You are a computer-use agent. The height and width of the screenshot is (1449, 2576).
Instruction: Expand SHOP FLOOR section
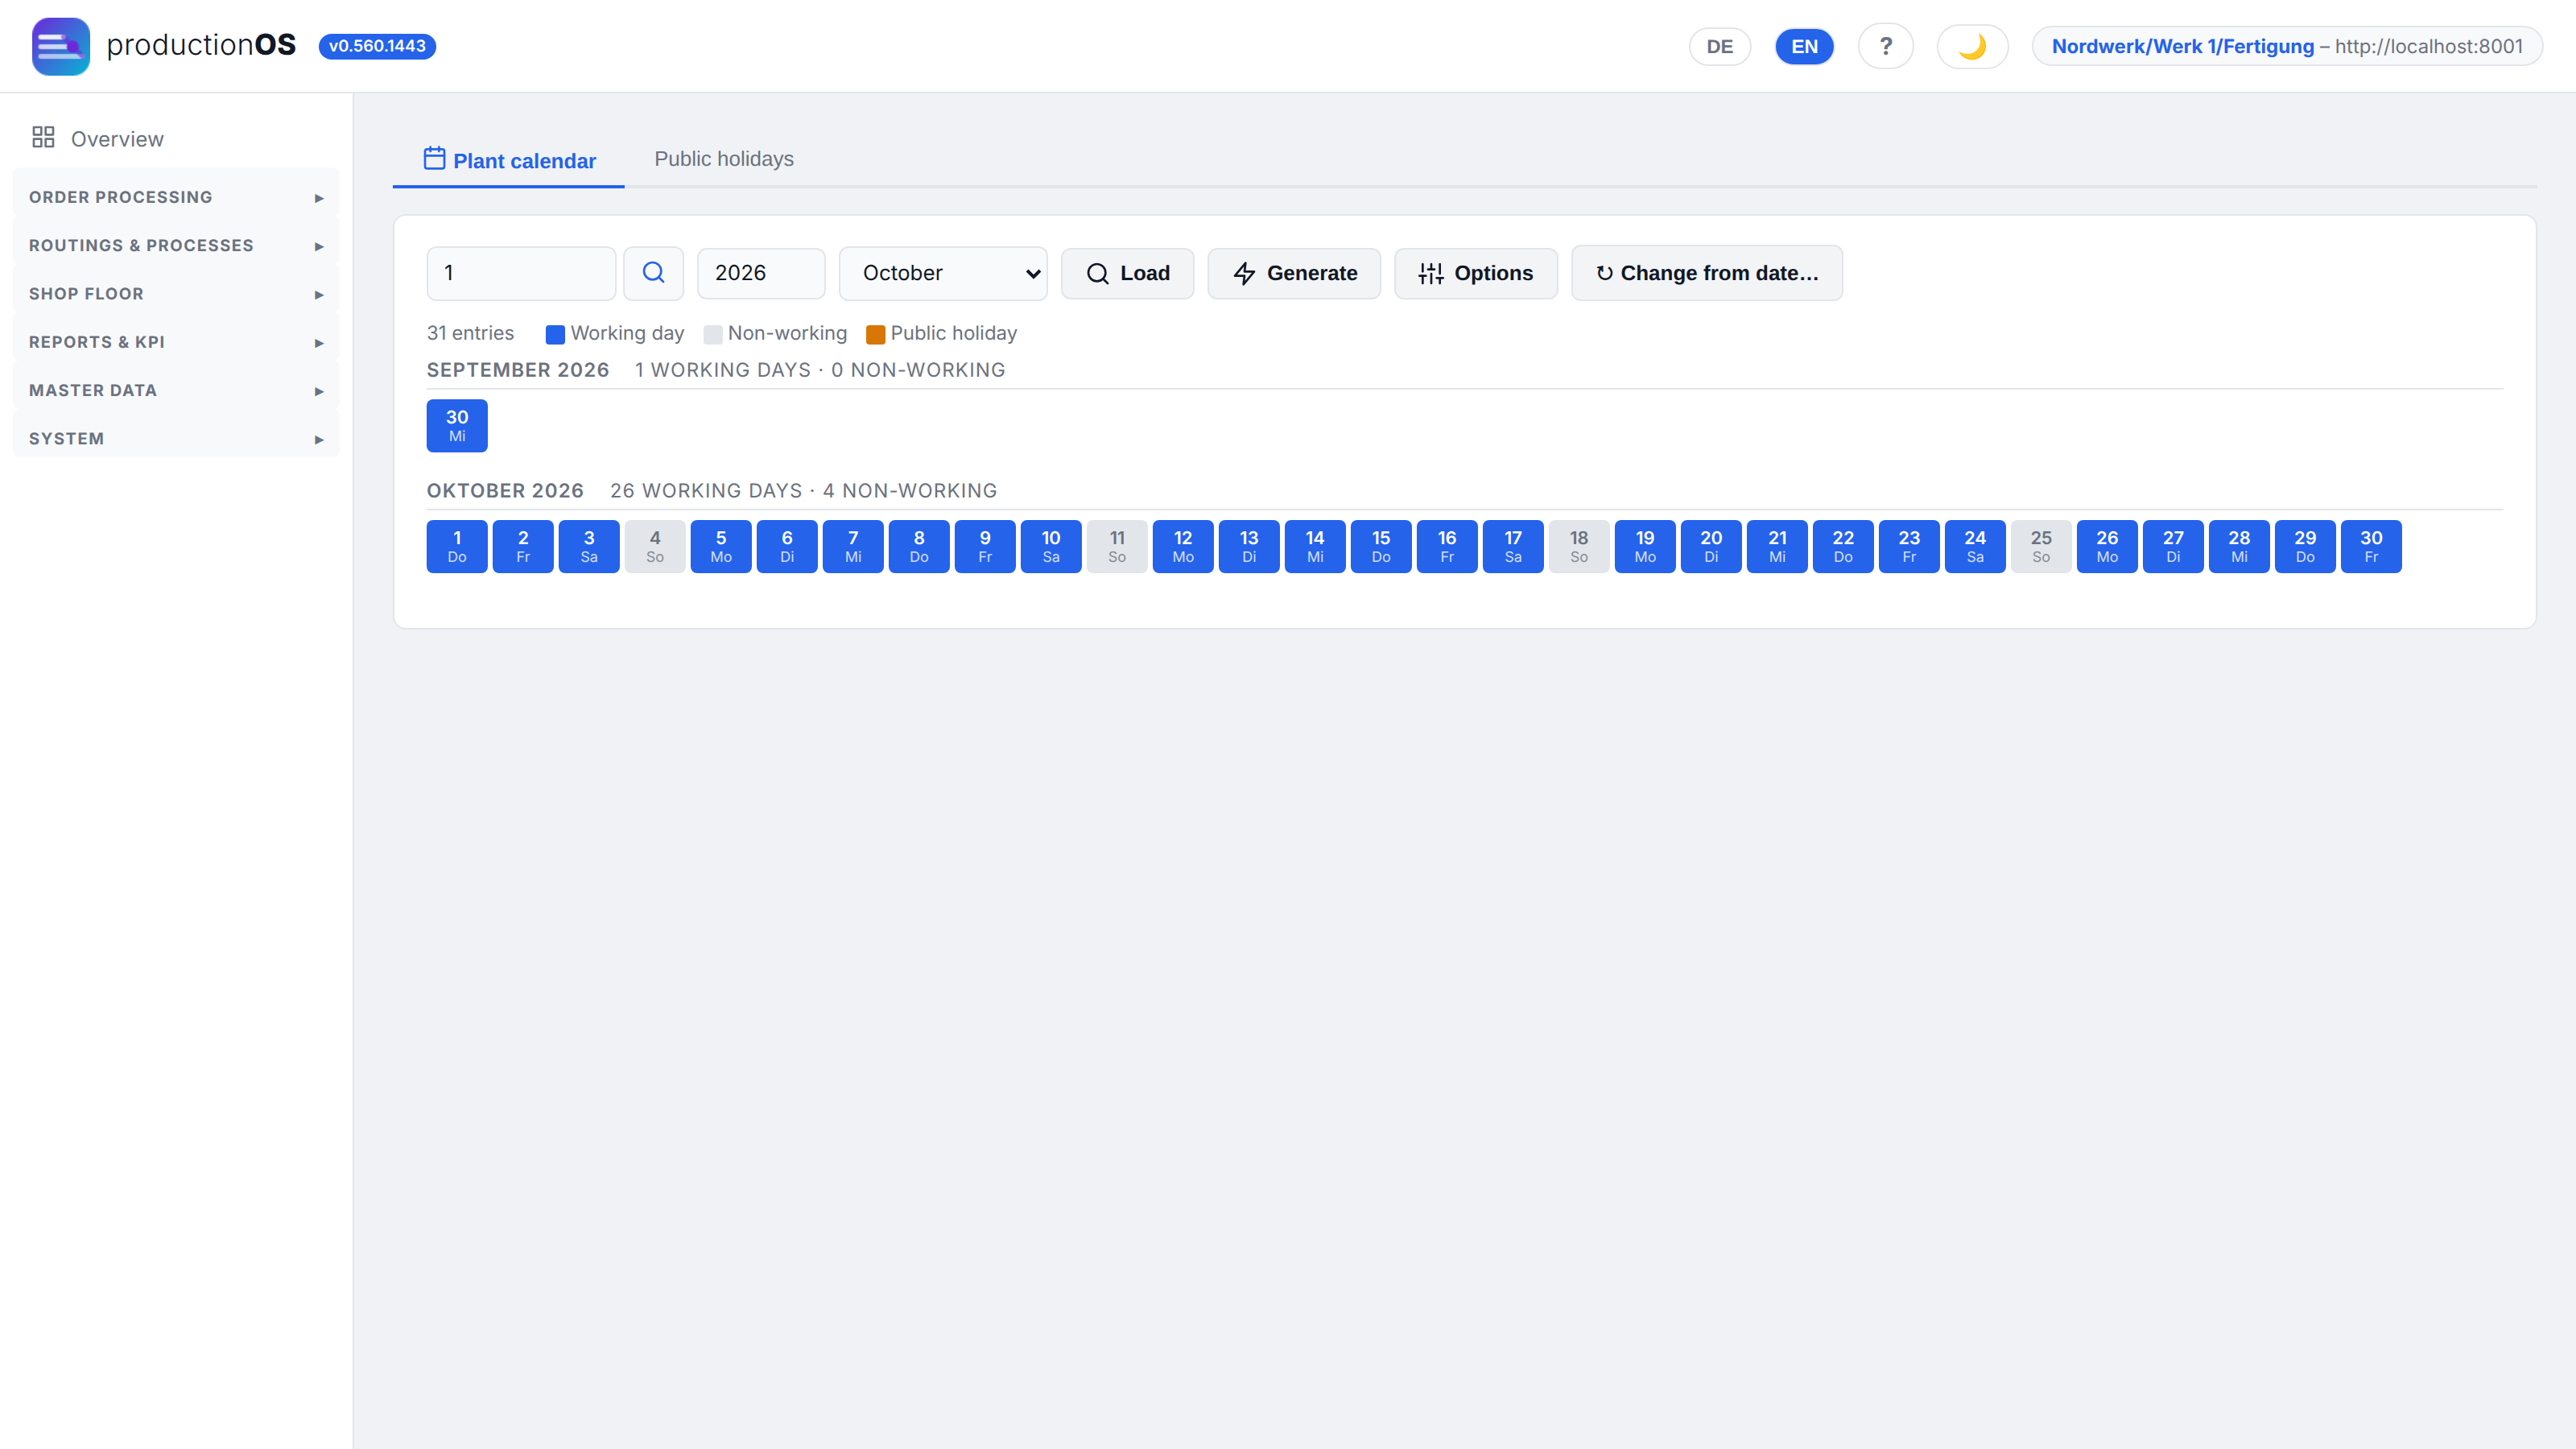[x=176, y=294]
